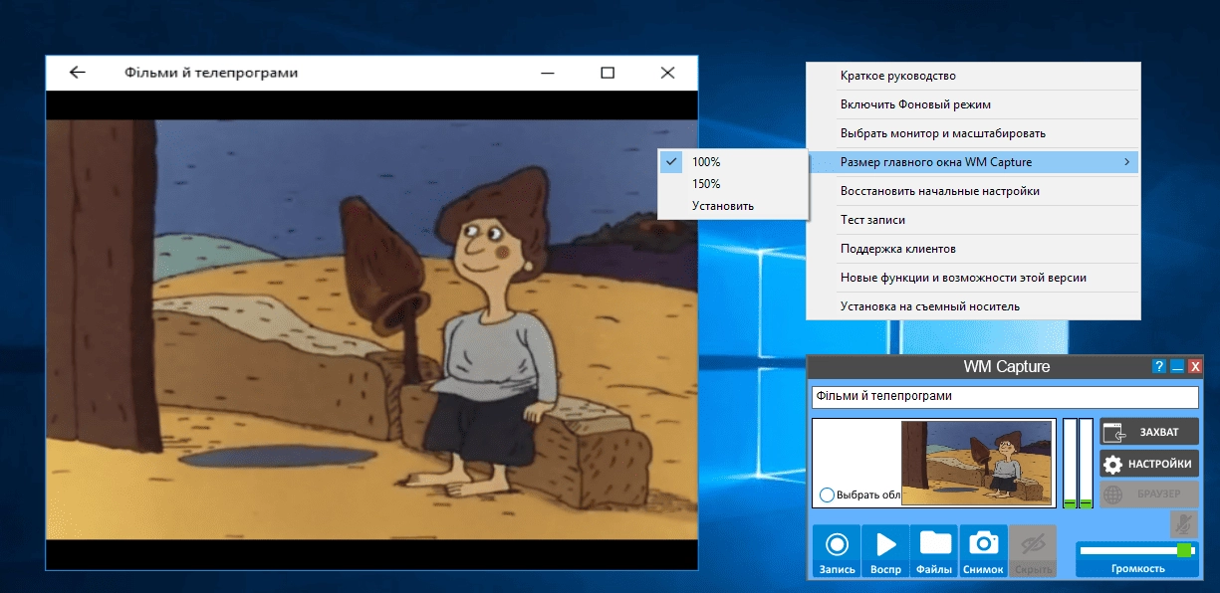The width and height of the screenshot is (1220, 593).
Task: Open НАСТРОЙКИ settings with the gear
Action: point(1149,464)
